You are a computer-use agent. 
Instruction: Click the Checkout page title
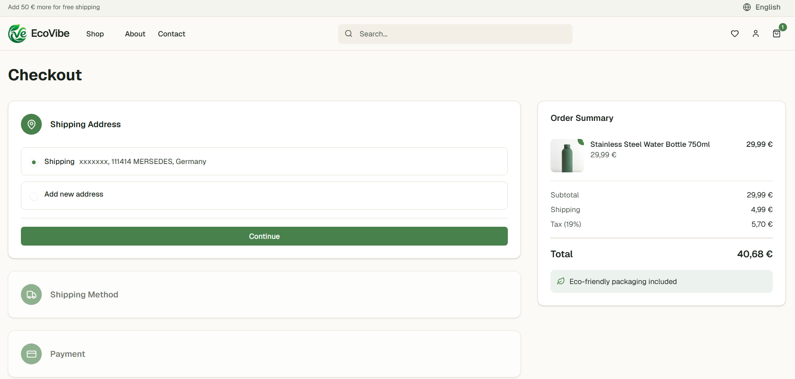(x=45, y=75)
